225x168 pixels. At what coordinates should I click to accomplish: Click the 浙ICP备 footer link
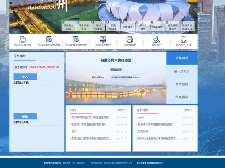[x=52, y=163]
